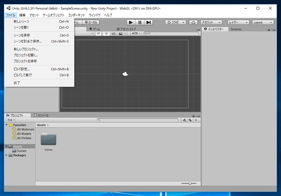This screenshot has height=196, width=281.
Task: Toggle the Project panel lock icon
Action: coord(193,116)
